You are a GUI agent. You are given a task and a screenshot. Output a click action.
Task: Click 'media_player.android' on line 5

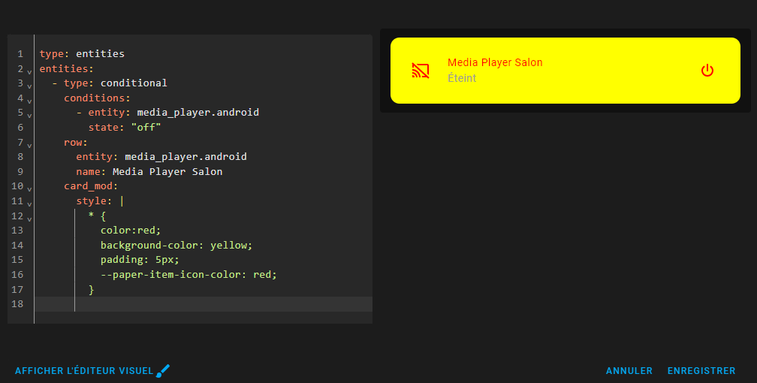coord(198,113)
